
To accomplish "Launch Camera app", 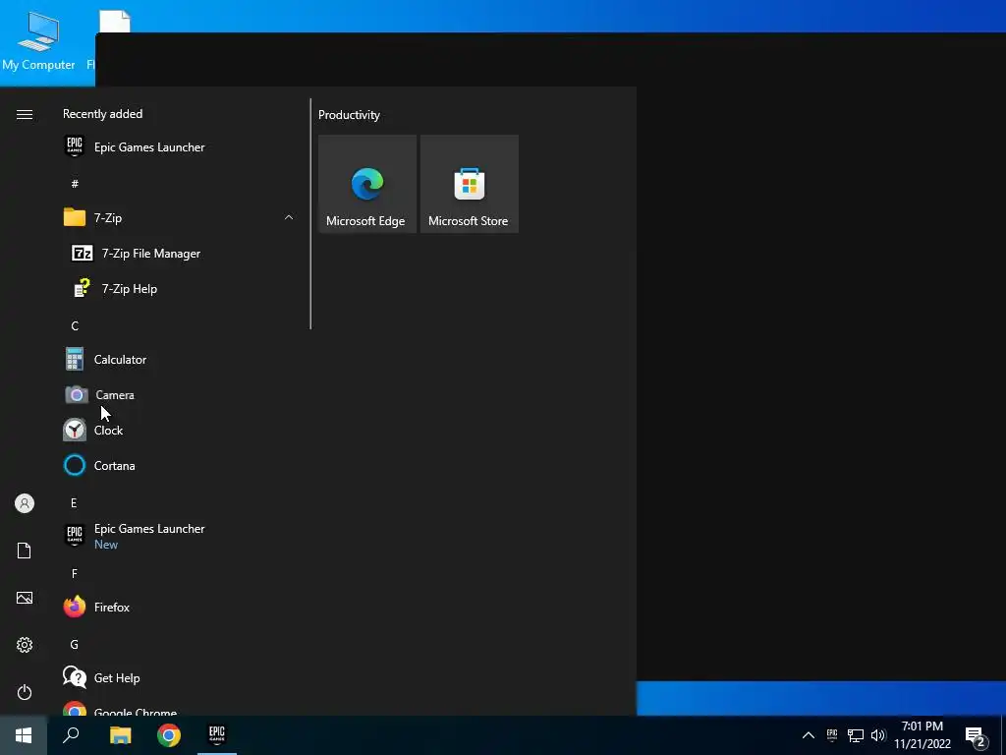I will (x=180, y=394).
